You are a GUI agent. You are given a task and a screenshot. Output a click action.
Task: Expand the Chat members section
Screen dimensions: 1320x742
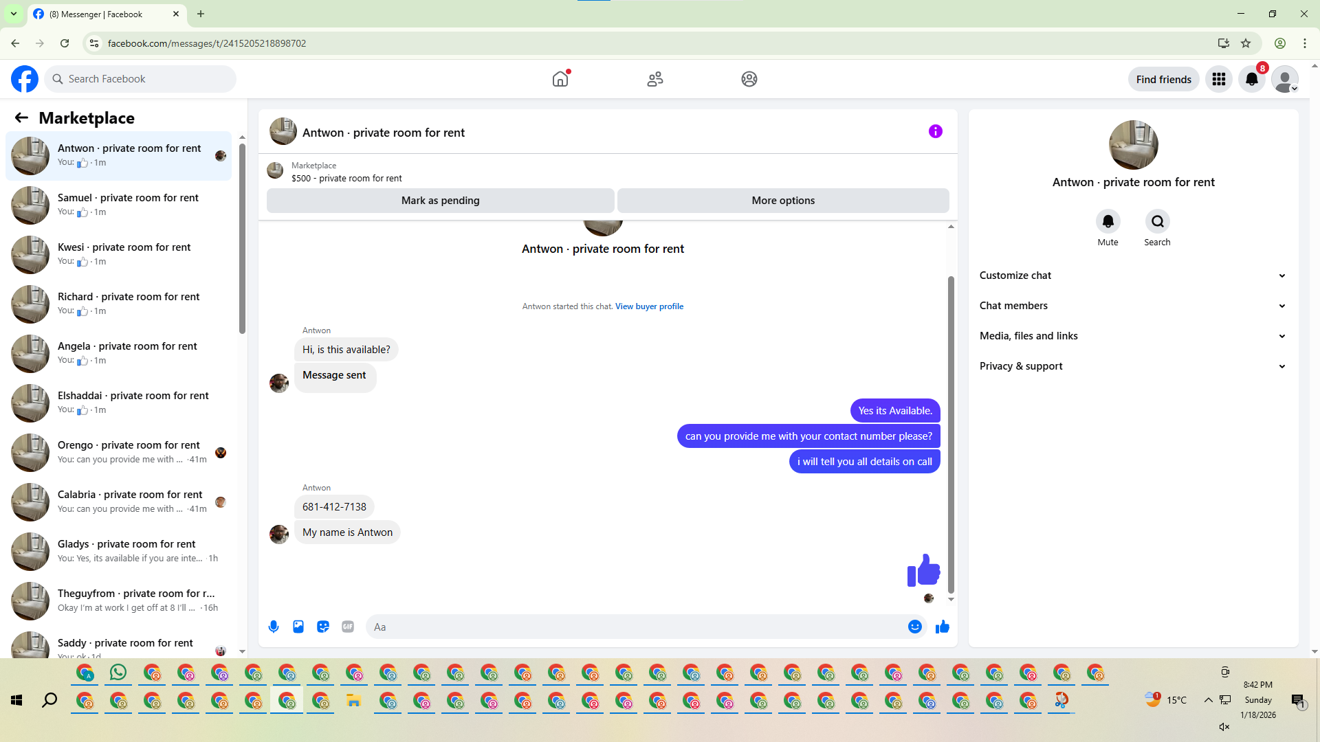point(1132,306)
